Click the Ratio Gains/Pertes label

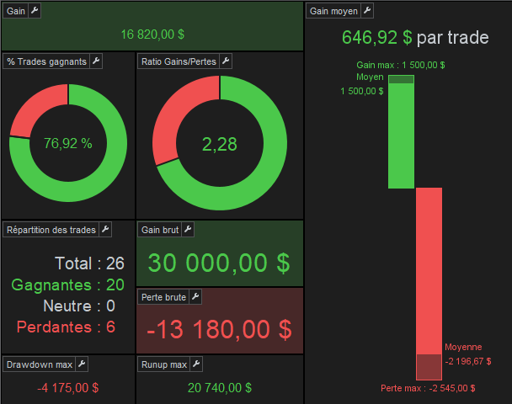point(179,61)
